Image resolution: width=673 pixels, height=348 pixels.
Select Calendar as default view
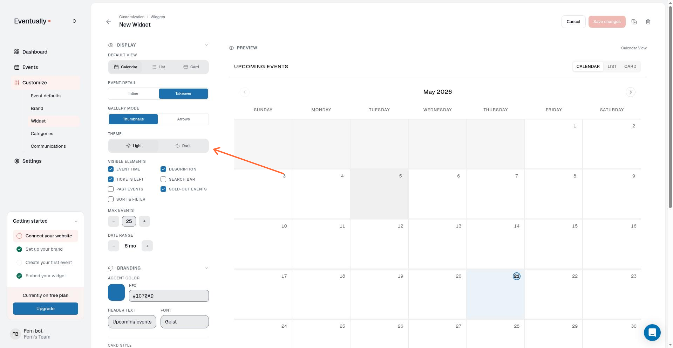[125, 67]
